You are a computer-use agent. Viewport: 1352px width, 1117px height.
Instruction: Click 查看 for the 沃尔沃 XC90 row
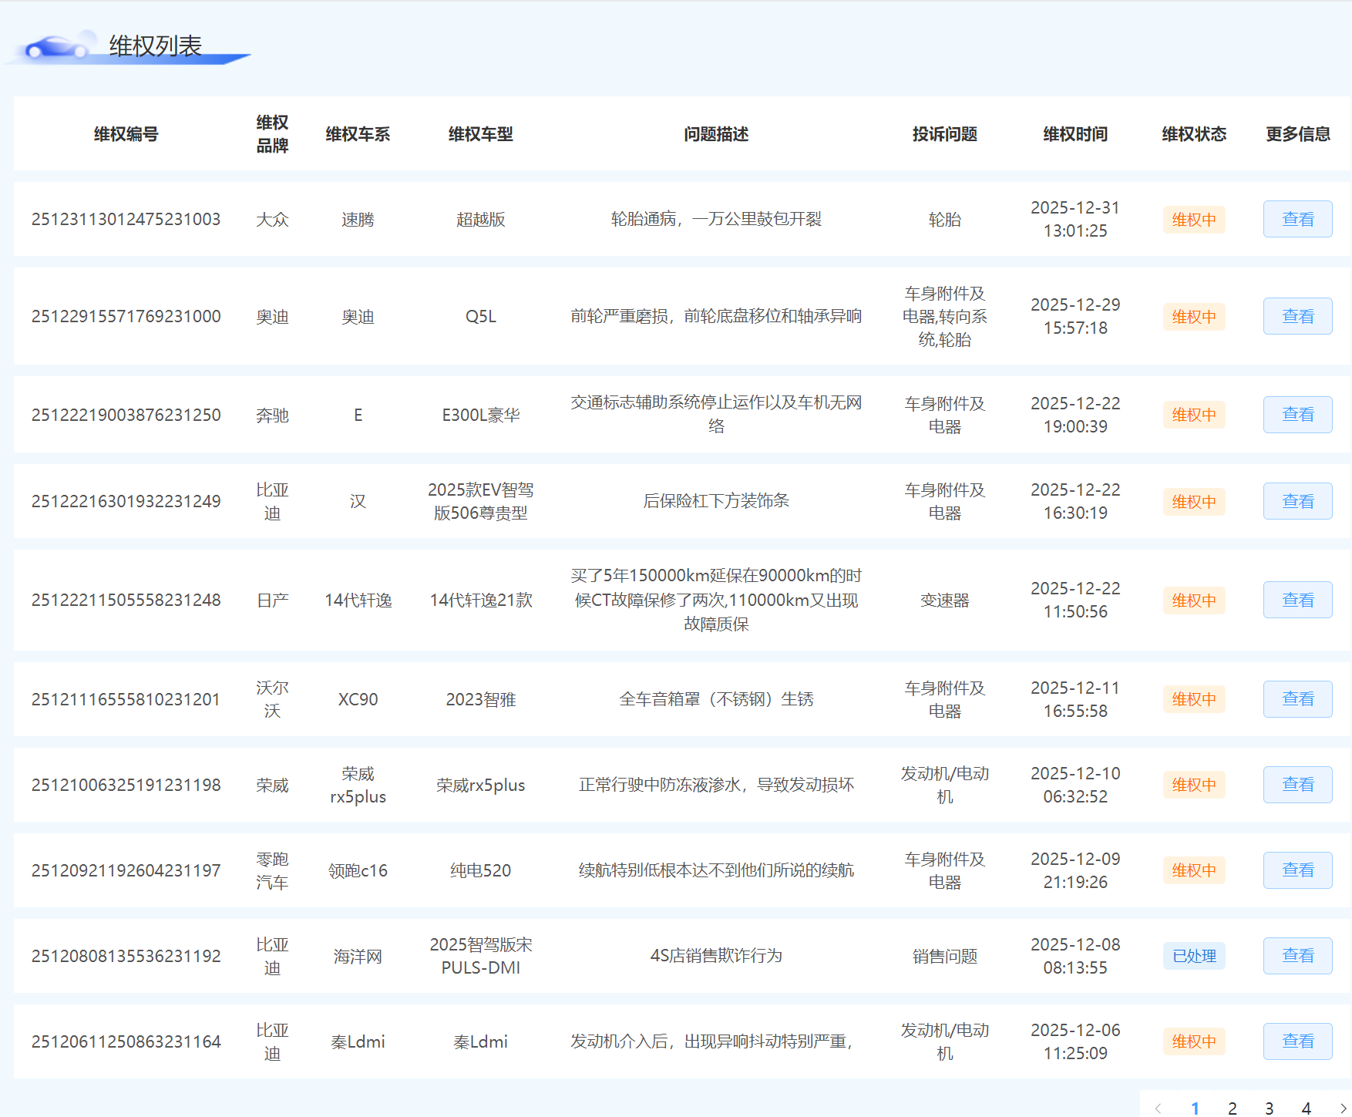coord(1297,699)
